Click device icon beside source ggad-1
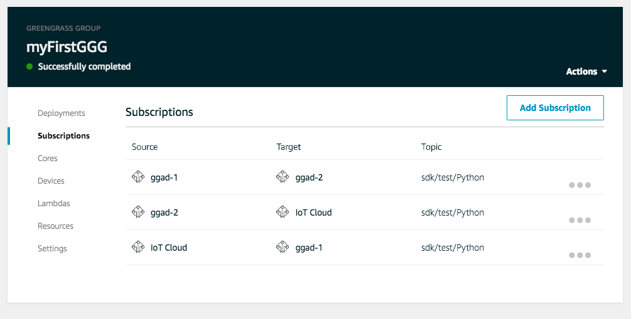The width and height of the screenshot is (631, 319). coord(138,177)
